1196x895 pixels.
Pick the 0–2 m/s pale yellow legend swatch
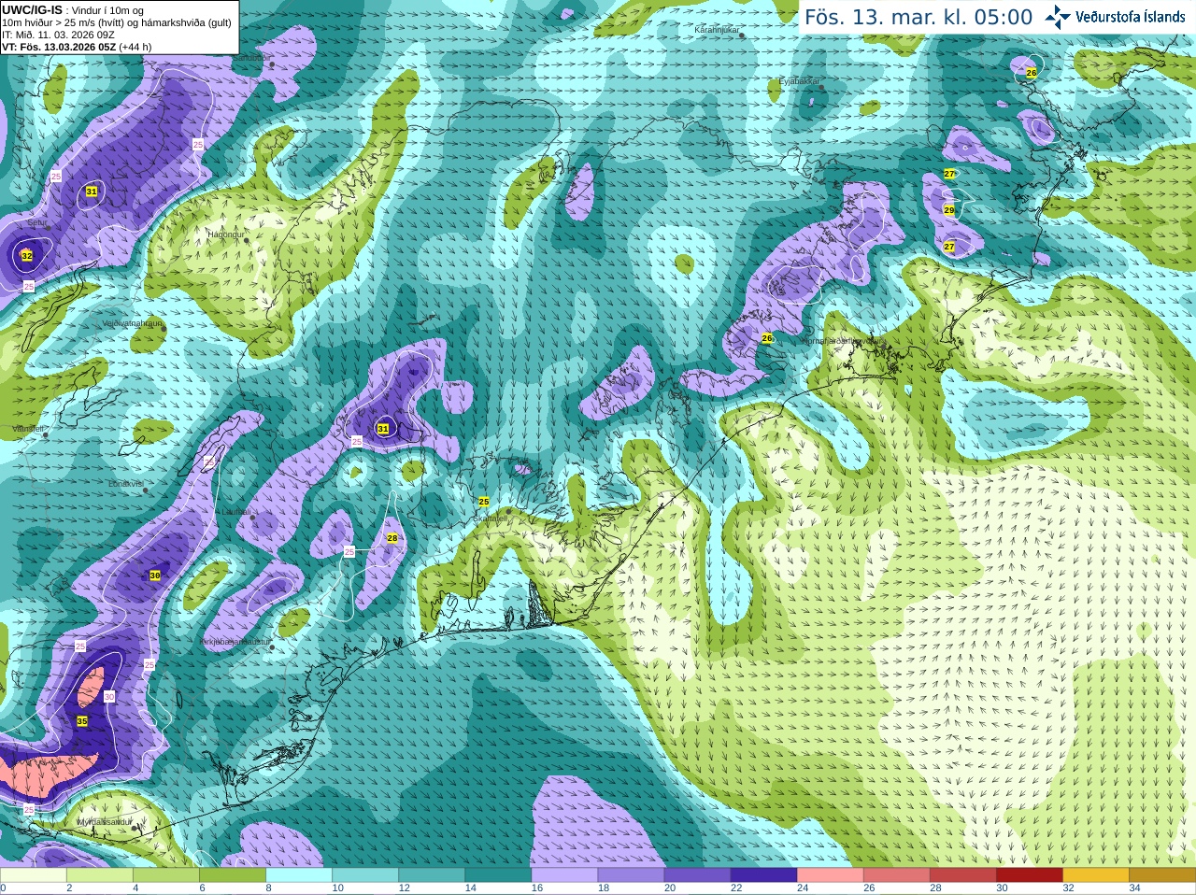pos(34,875)
